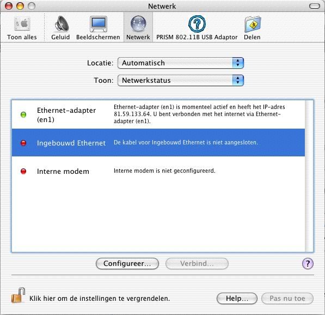This screenshot has height=315, width=325.
Task: Open the Toon dropdown showing Netwerkstatus
Action: click(180, 80)
